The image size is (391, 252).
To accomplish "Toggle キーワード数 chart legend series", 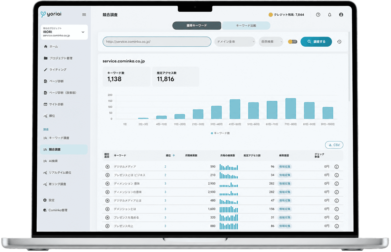I will click(x=220, y=133).
